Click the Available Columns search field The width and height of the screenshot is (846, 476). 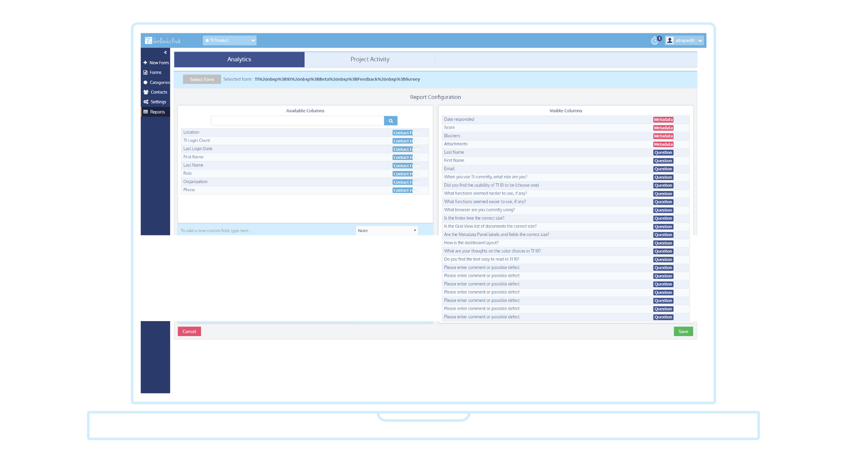pyautogui.click(x=297, y=121)
